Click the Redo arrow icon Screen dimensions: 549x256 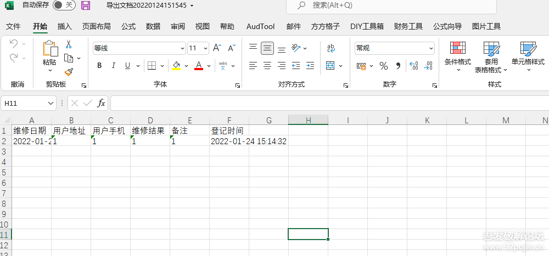click(14, 58)
